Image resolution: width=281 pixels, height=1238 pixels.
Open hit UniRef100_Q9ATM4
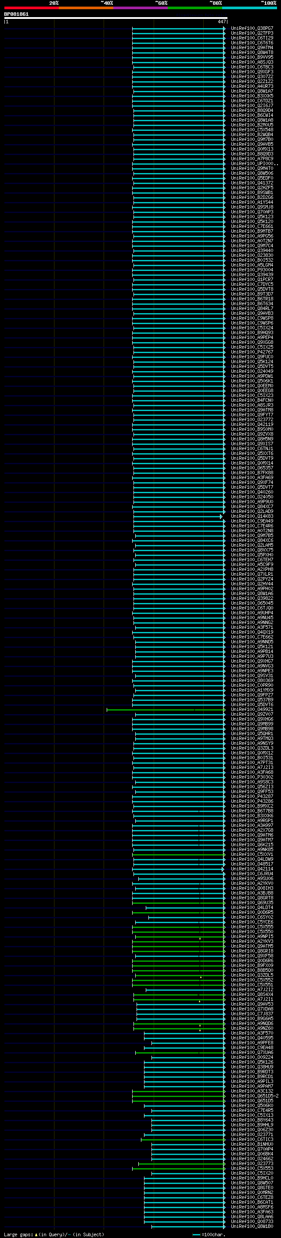(x=252, y=47)
